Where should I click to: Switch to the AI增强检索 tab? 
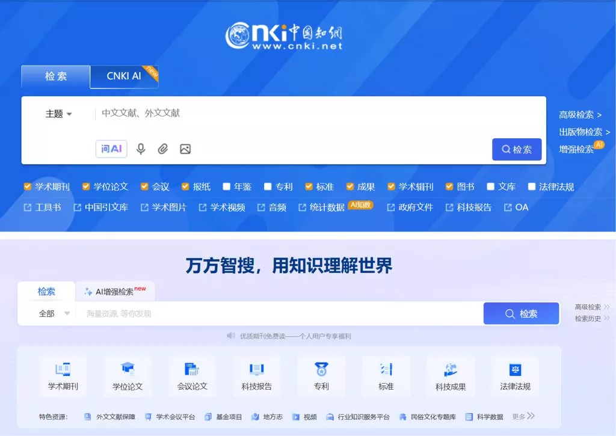point(114,290)
